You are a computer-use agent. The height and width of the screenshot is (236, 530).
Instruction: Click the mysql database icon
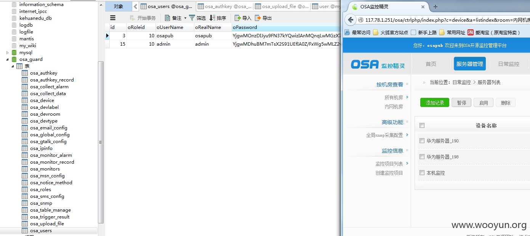coord(14,53)
